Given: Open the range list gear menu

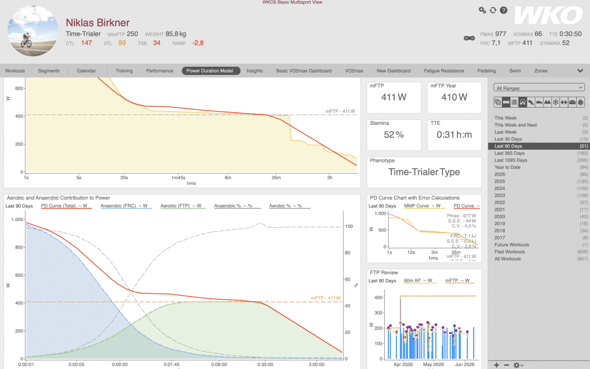Looking at the screenshot, I should point(519,365).
